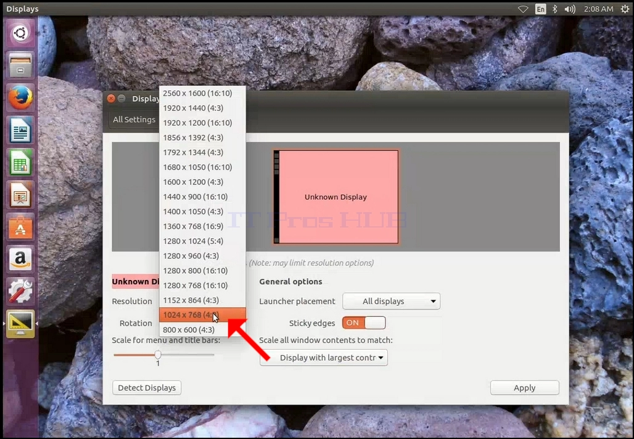Open LibreOffice Calc spreadsheet icon
This screenshot has width=634, height=439.
click(x=20, y=162)
